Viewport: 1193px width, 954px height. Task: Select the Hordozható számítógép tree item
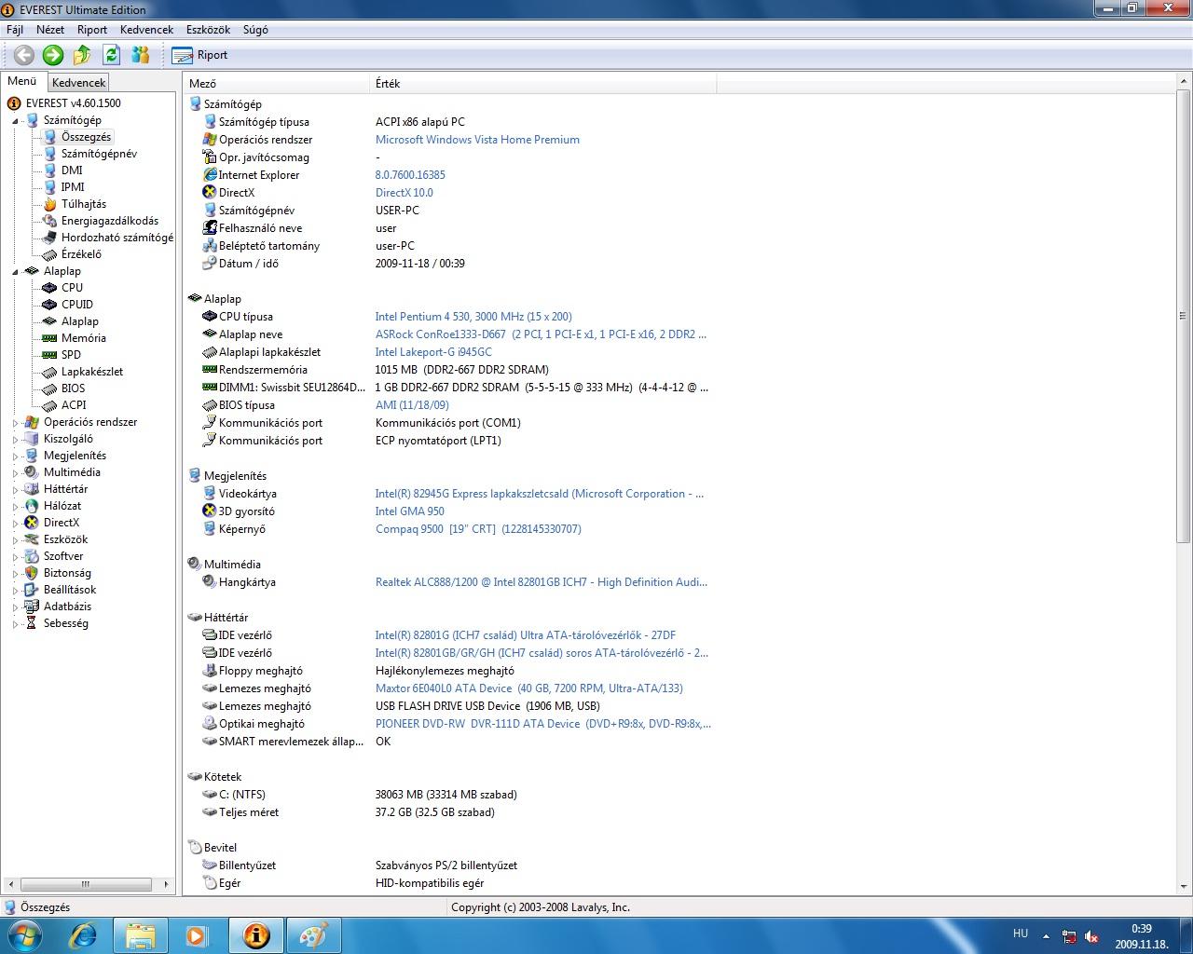pyautogui.click(x=117, y=238)
